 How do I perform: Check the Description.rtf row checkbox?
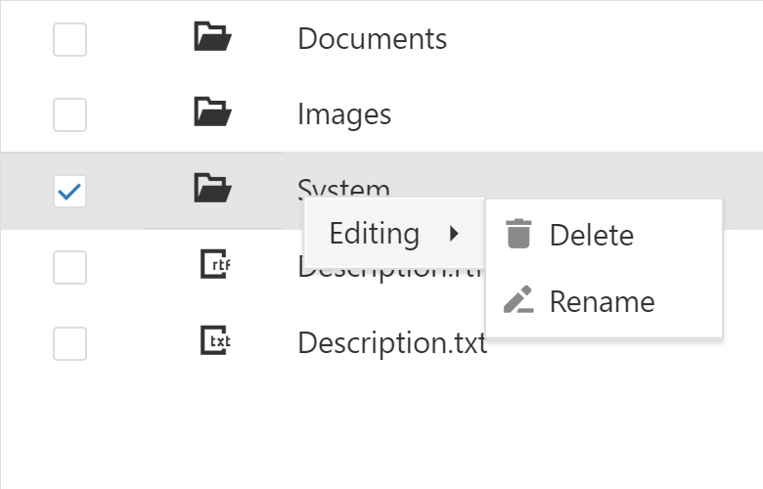pyautogui.click(x=69, y=267)
